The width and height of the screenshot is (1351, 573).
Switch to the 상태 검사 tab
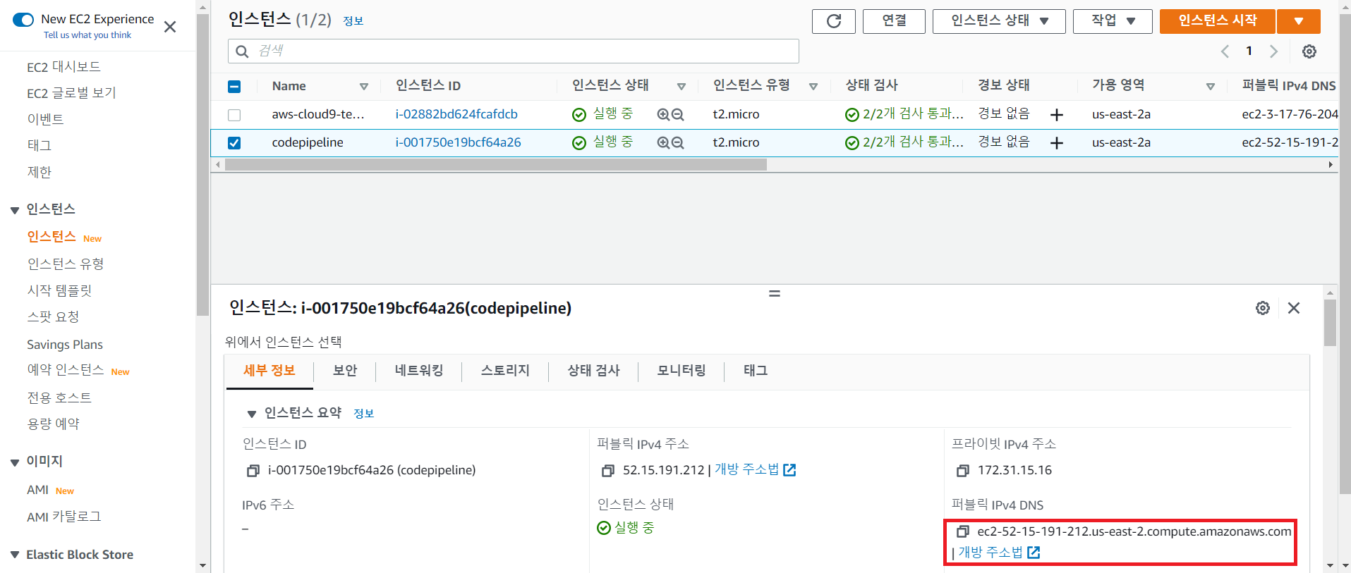(x=593, y=371)
